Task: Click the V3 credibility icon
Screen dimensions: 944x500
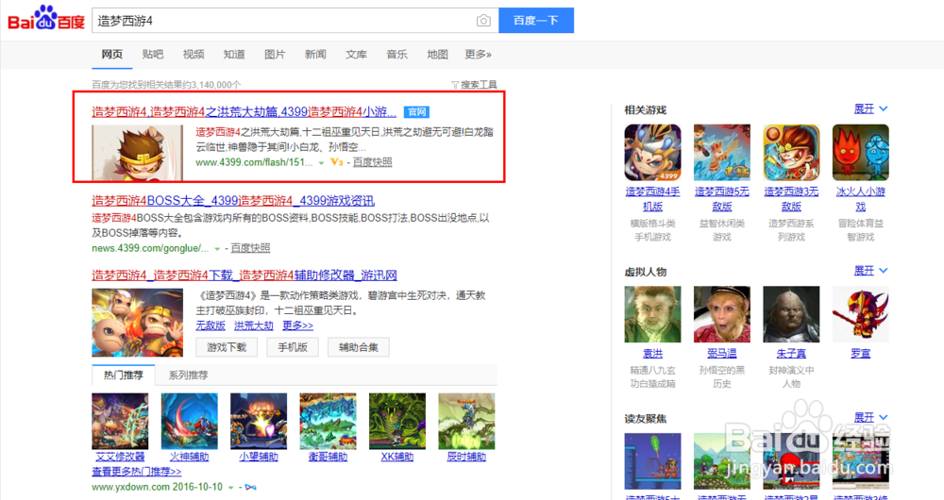Action: 337,162
